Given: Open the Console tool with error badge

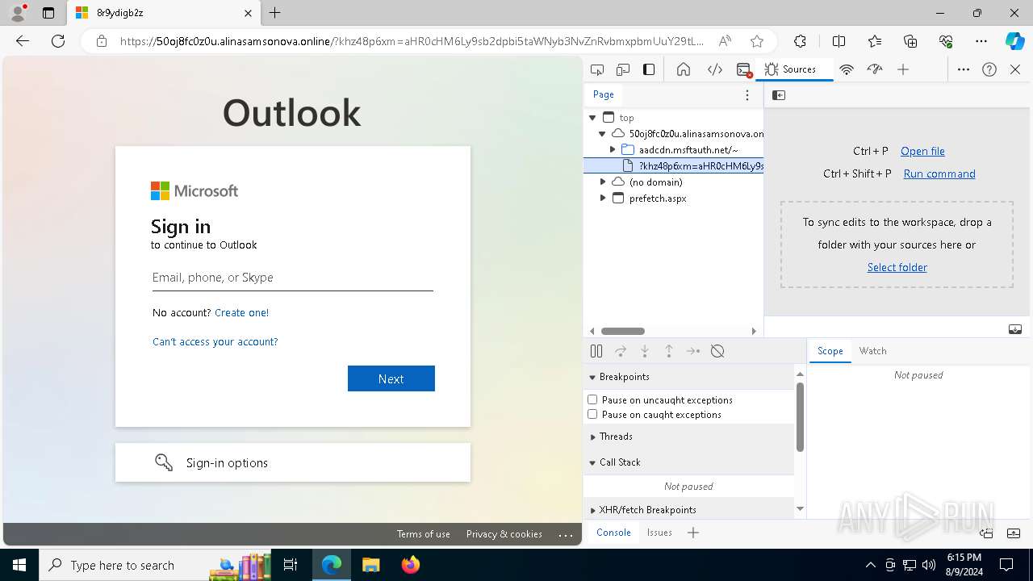Looking at the screenshot, I should click(x=744, y=69).
